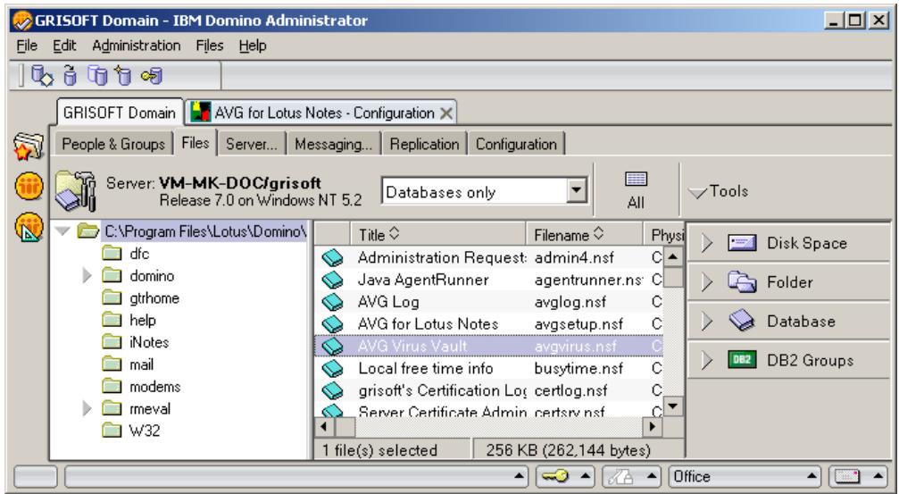Collapse the C:\Program Files\Lotus\Domino root node

coord(62,231)
